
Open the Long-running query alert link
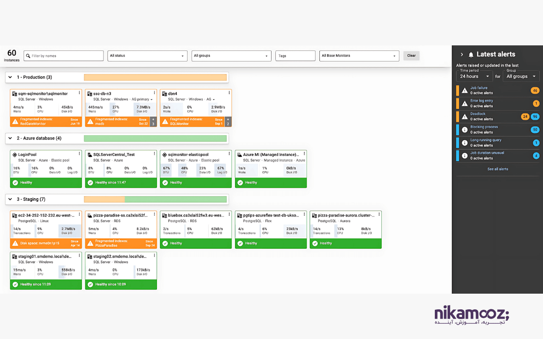[x=486, y=140]
